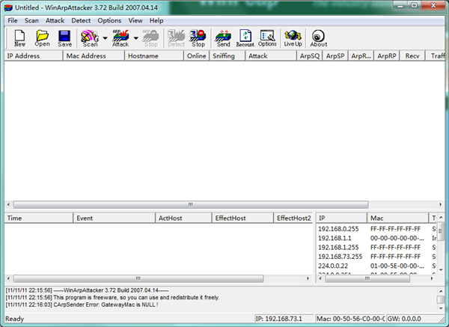
Task: Stop detection with the red Stop icon
Action: click(198, 38)
